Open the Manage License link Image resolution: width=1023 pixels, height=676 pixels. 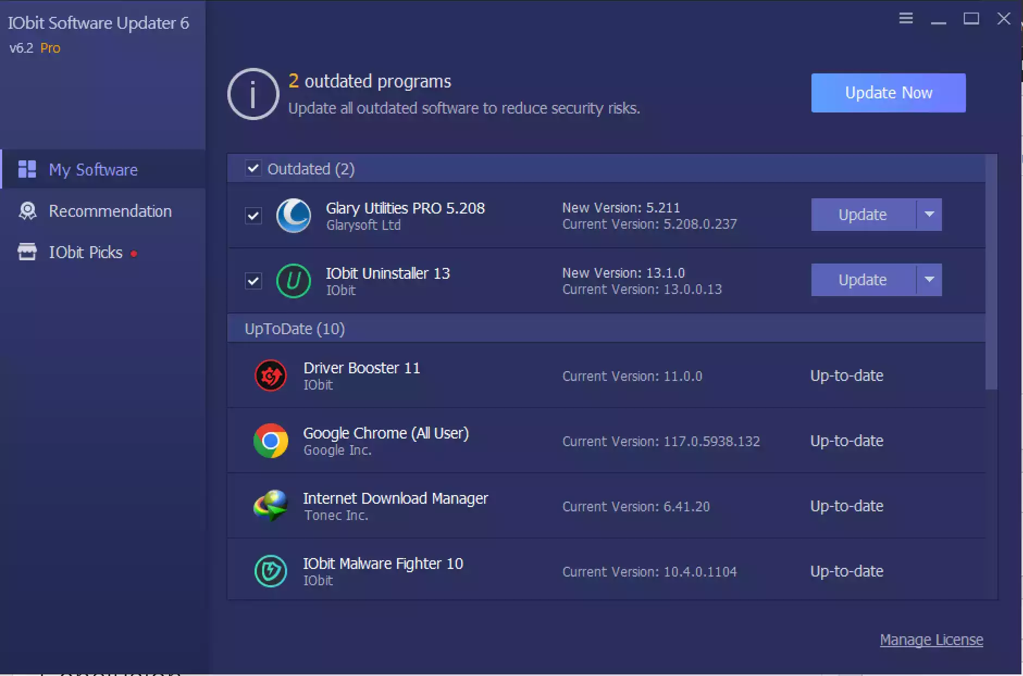point(932,640)
